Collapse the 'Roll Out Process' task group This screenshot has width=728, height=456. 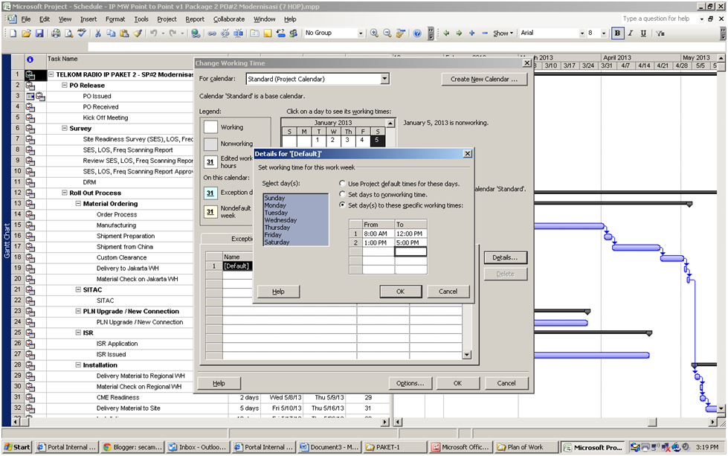65,193
